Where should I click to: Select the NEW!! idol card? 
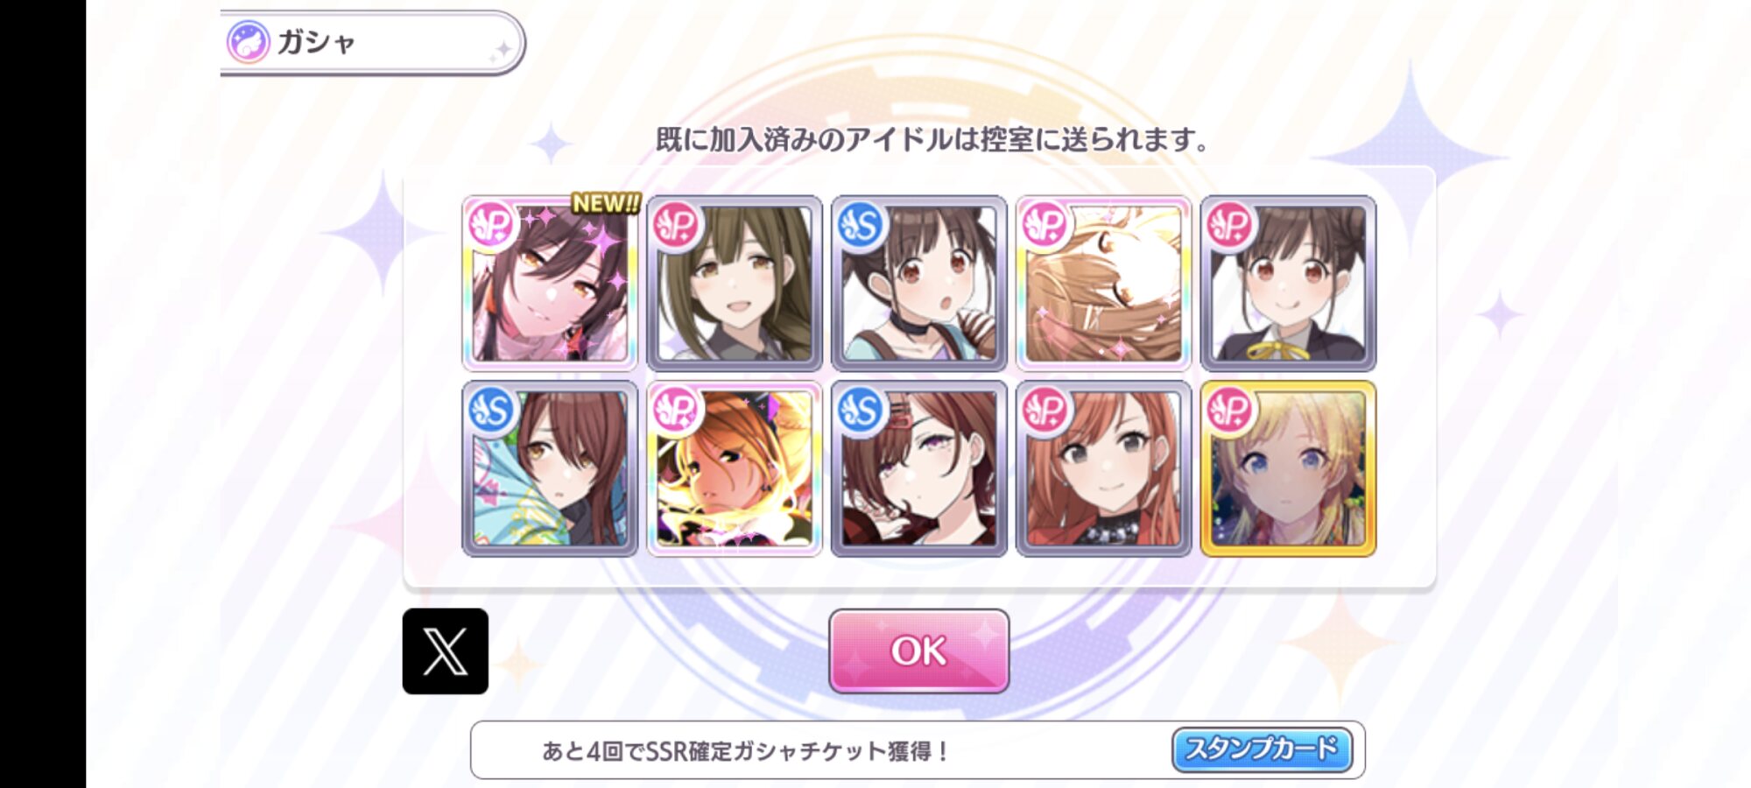pyautogui.click(x=550, y=283)
